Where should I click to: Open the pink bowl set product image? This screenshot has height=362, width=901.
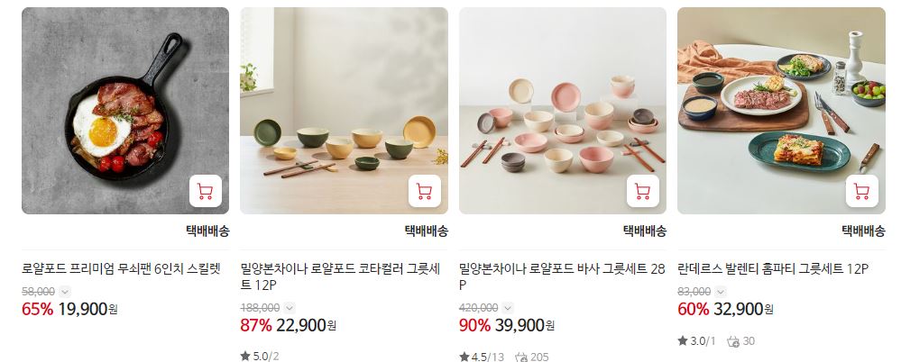click(x=563, y=111)
